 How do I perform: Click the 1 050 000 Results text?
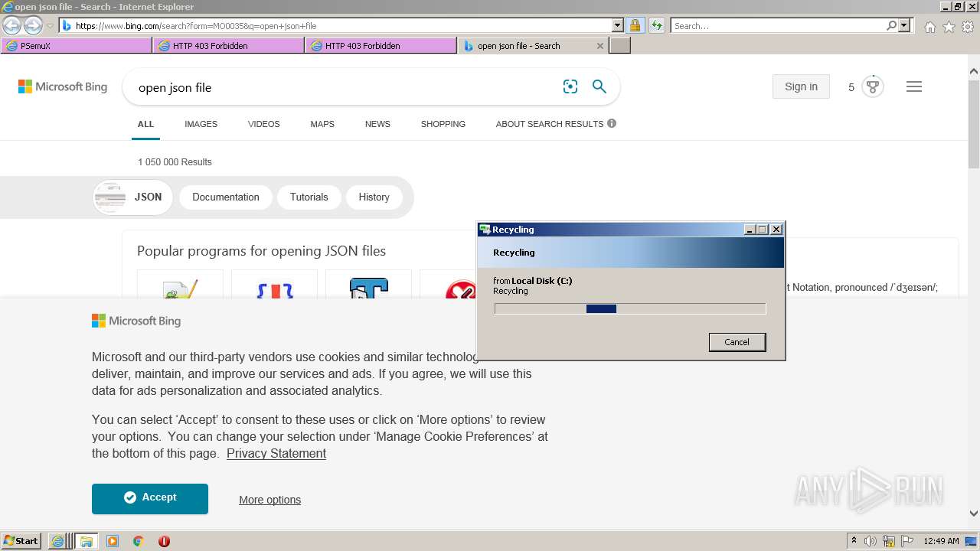coord(175,162)
